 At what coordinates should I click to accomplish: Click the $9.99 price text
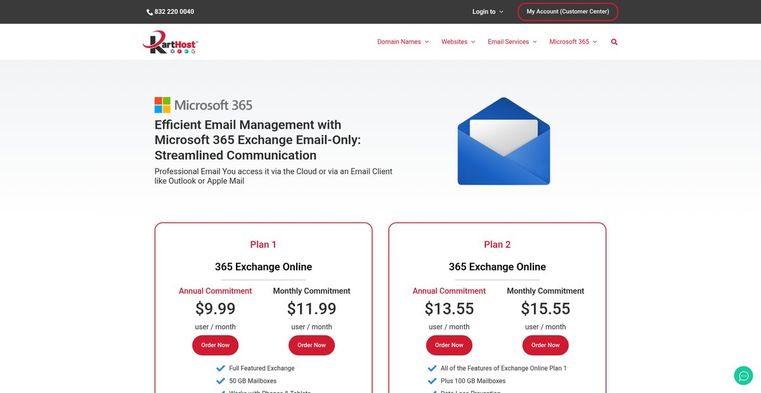tap(215, 309)
